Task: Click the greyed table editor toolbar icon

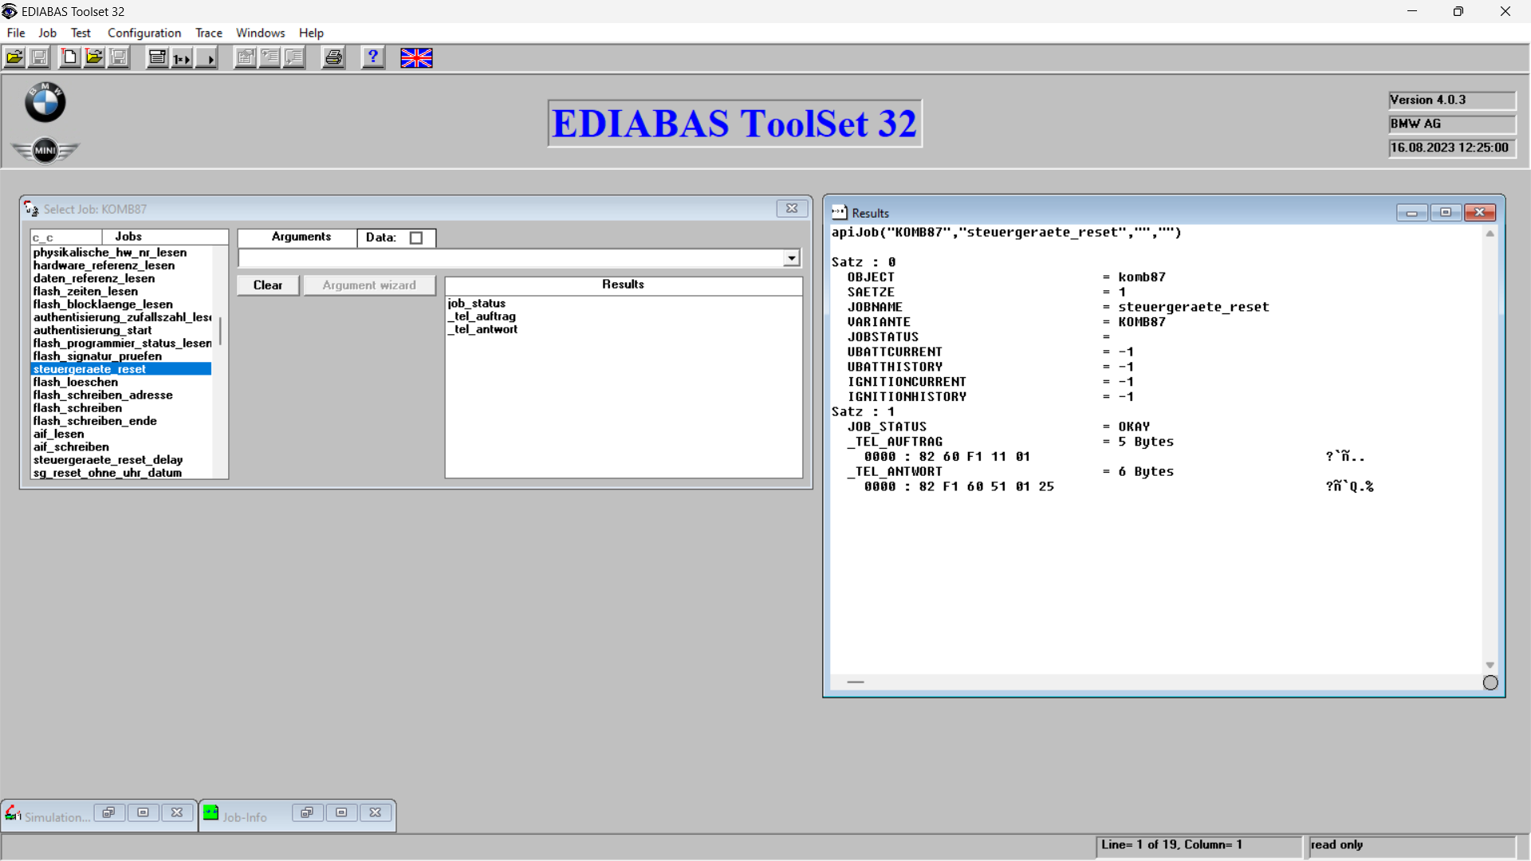Action: point(246,57)
